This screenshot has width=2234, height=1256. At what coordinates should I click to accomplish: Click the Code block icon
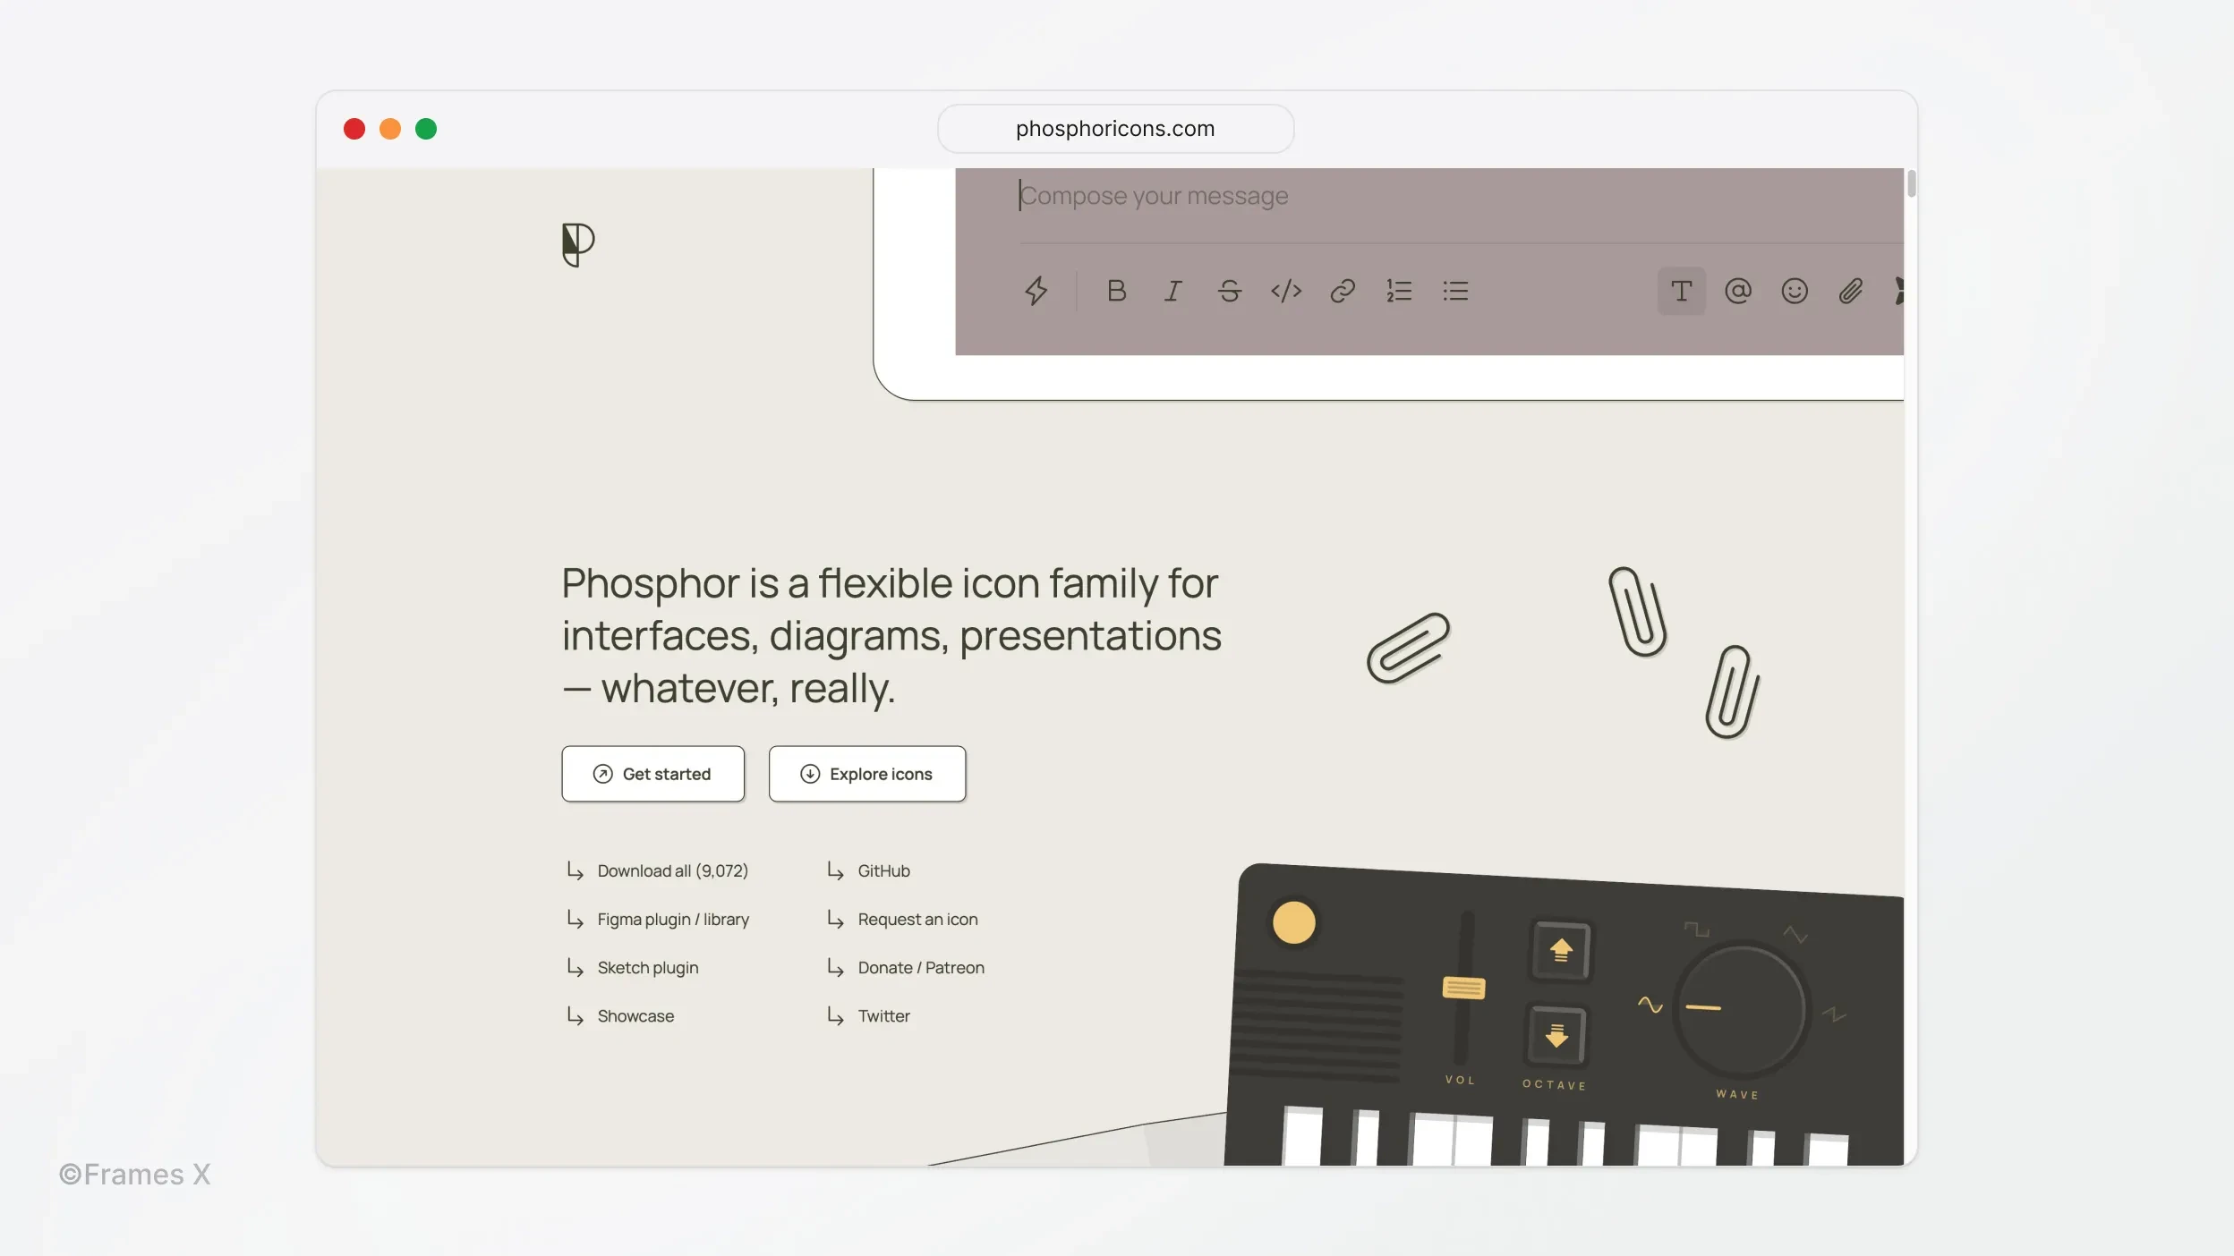tap(1286, 290)
